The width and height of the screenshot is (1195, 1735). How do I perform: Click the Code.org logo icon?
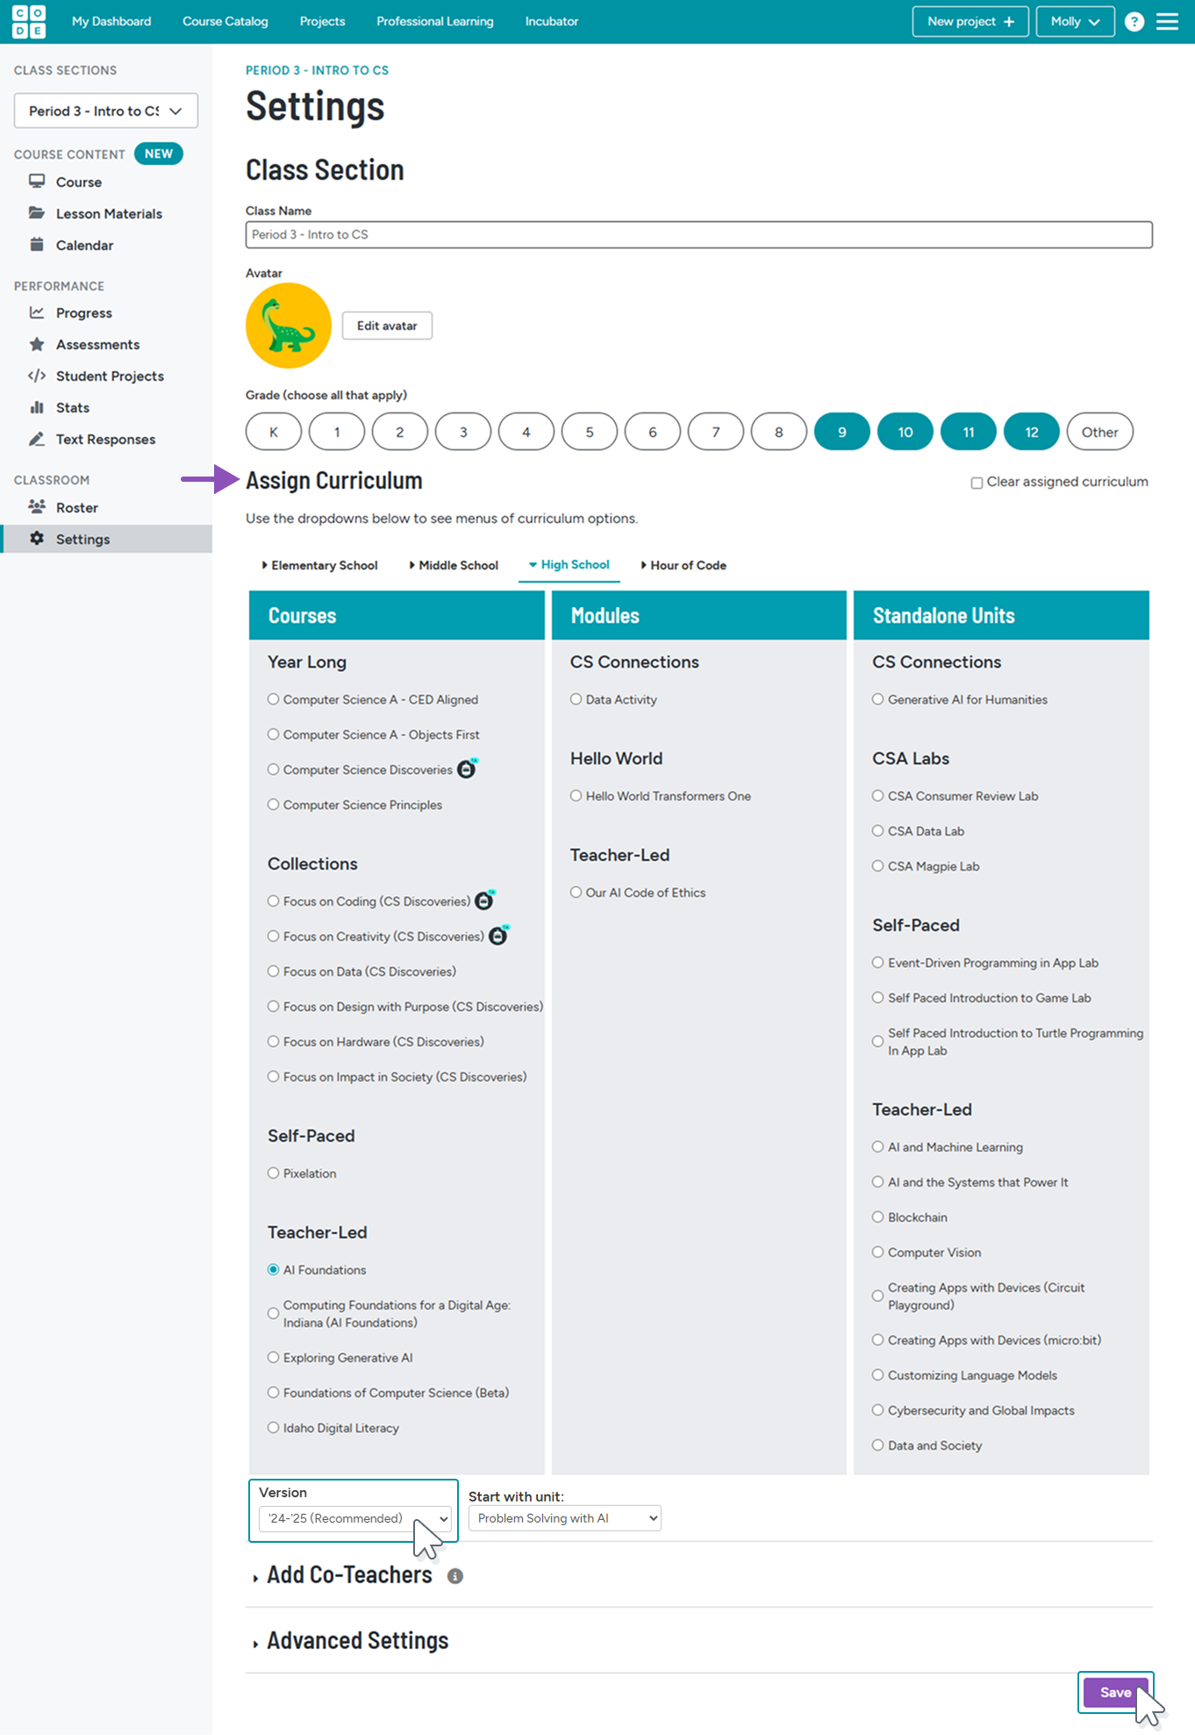[29, 21]
